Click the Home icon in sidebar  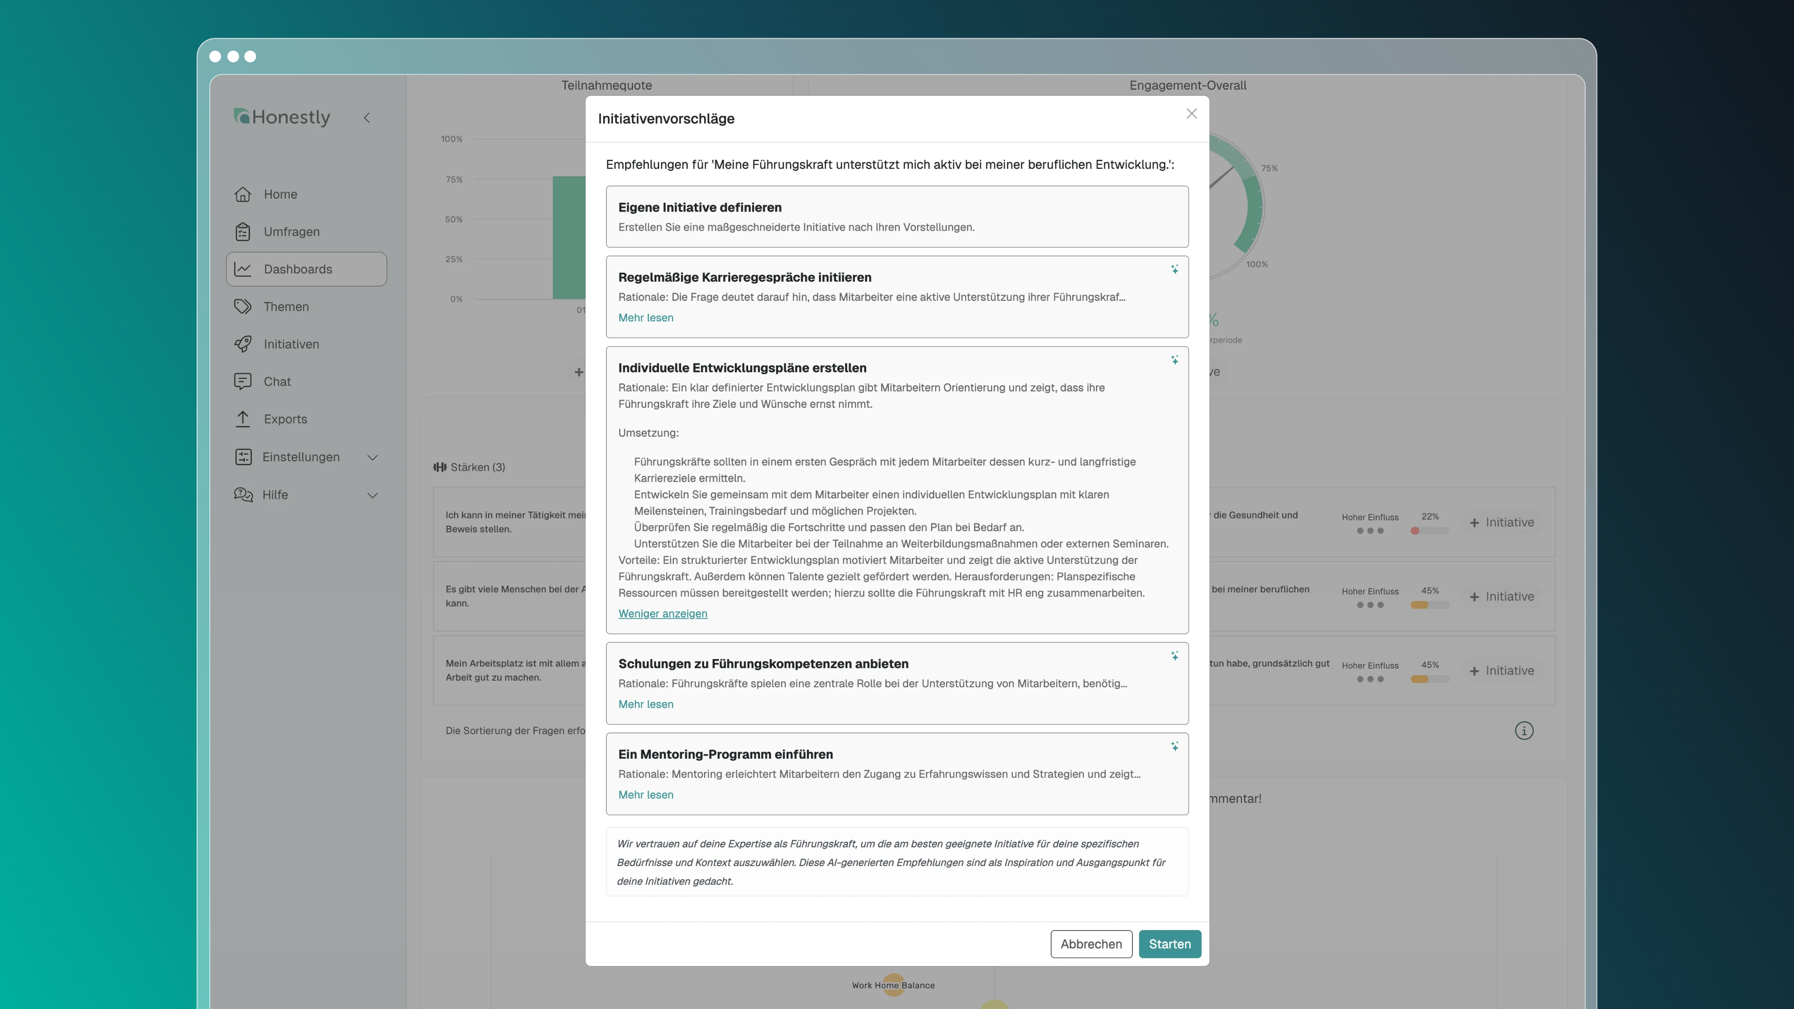click(x=242, y=194)
